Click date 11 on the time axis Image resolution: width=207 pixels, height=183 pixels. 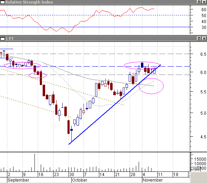pos(160,175)
